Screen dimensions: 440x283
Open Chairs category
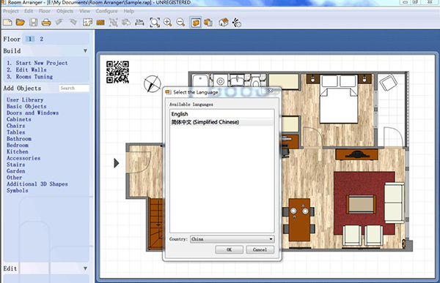click(x=15, y=126)
